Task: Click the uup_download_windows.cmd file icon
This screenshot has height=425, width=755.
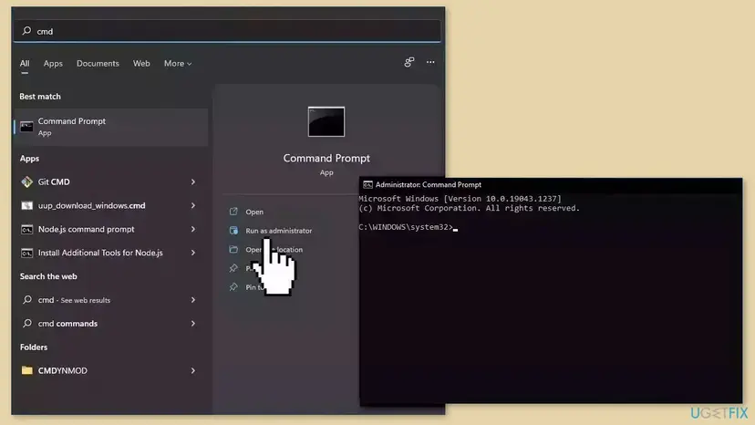Action: (x=26, y=205)
